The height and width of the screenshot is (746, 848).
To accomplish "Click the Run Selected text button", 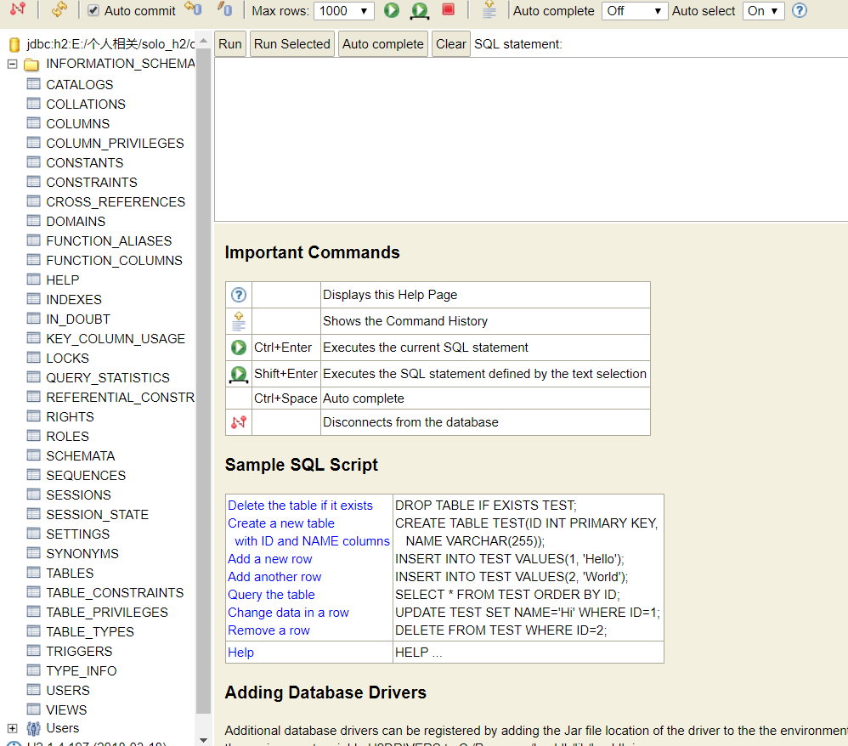I will tap(291, 44).
